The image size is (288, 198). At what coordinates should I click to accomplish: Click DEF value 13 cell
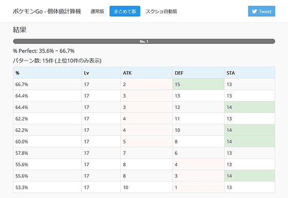(199, 96)
